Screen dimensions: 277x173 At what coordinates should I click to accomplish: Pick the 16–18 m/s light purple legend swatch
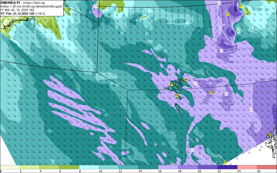pyautogui.click(x=168, y=167)
